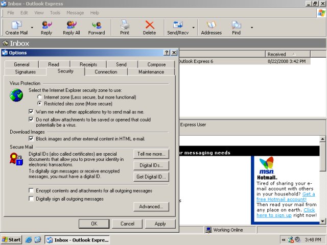
Task: Enable Encrypt contents for outgoing messages
Action: click(31, 190)
